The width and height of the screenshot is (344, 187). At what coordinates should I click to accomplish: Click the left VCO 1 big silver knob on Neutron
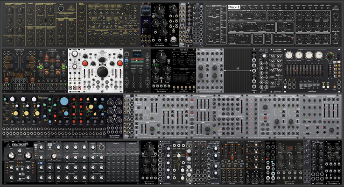click(x=11, y=156)
